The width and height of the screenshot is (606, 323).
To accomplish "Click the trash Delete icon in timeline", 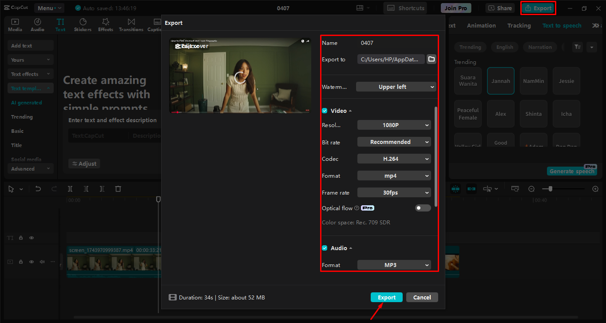I will click(x=118, y=189).
